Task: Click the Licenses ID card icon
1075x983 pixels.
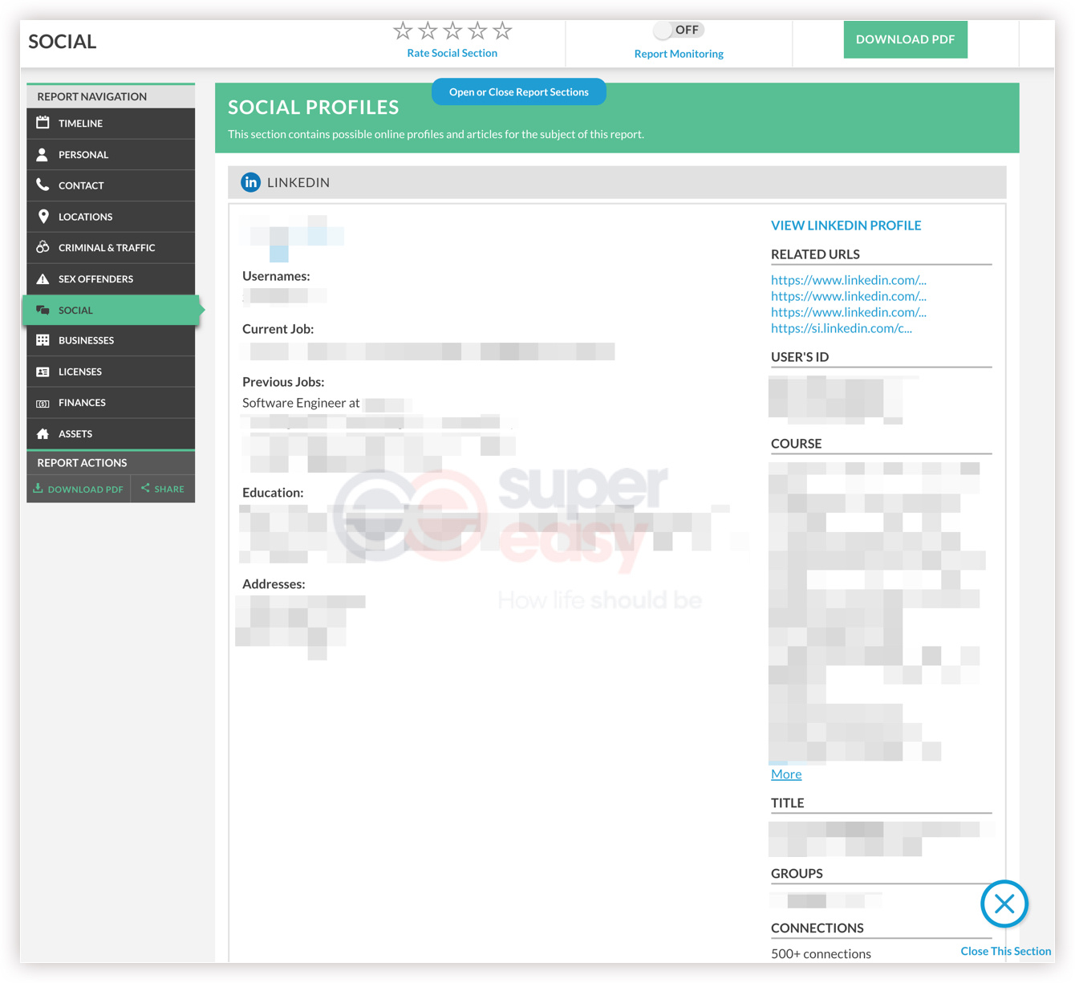Action: (43, 372)
